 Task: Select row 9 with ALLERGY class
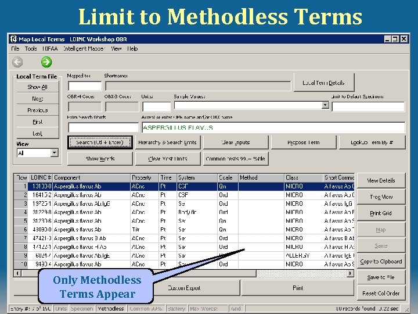pos(184,255)
